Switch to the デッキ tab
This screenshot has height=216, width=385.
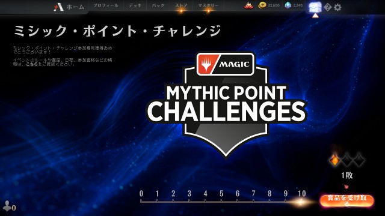[135, 5]
